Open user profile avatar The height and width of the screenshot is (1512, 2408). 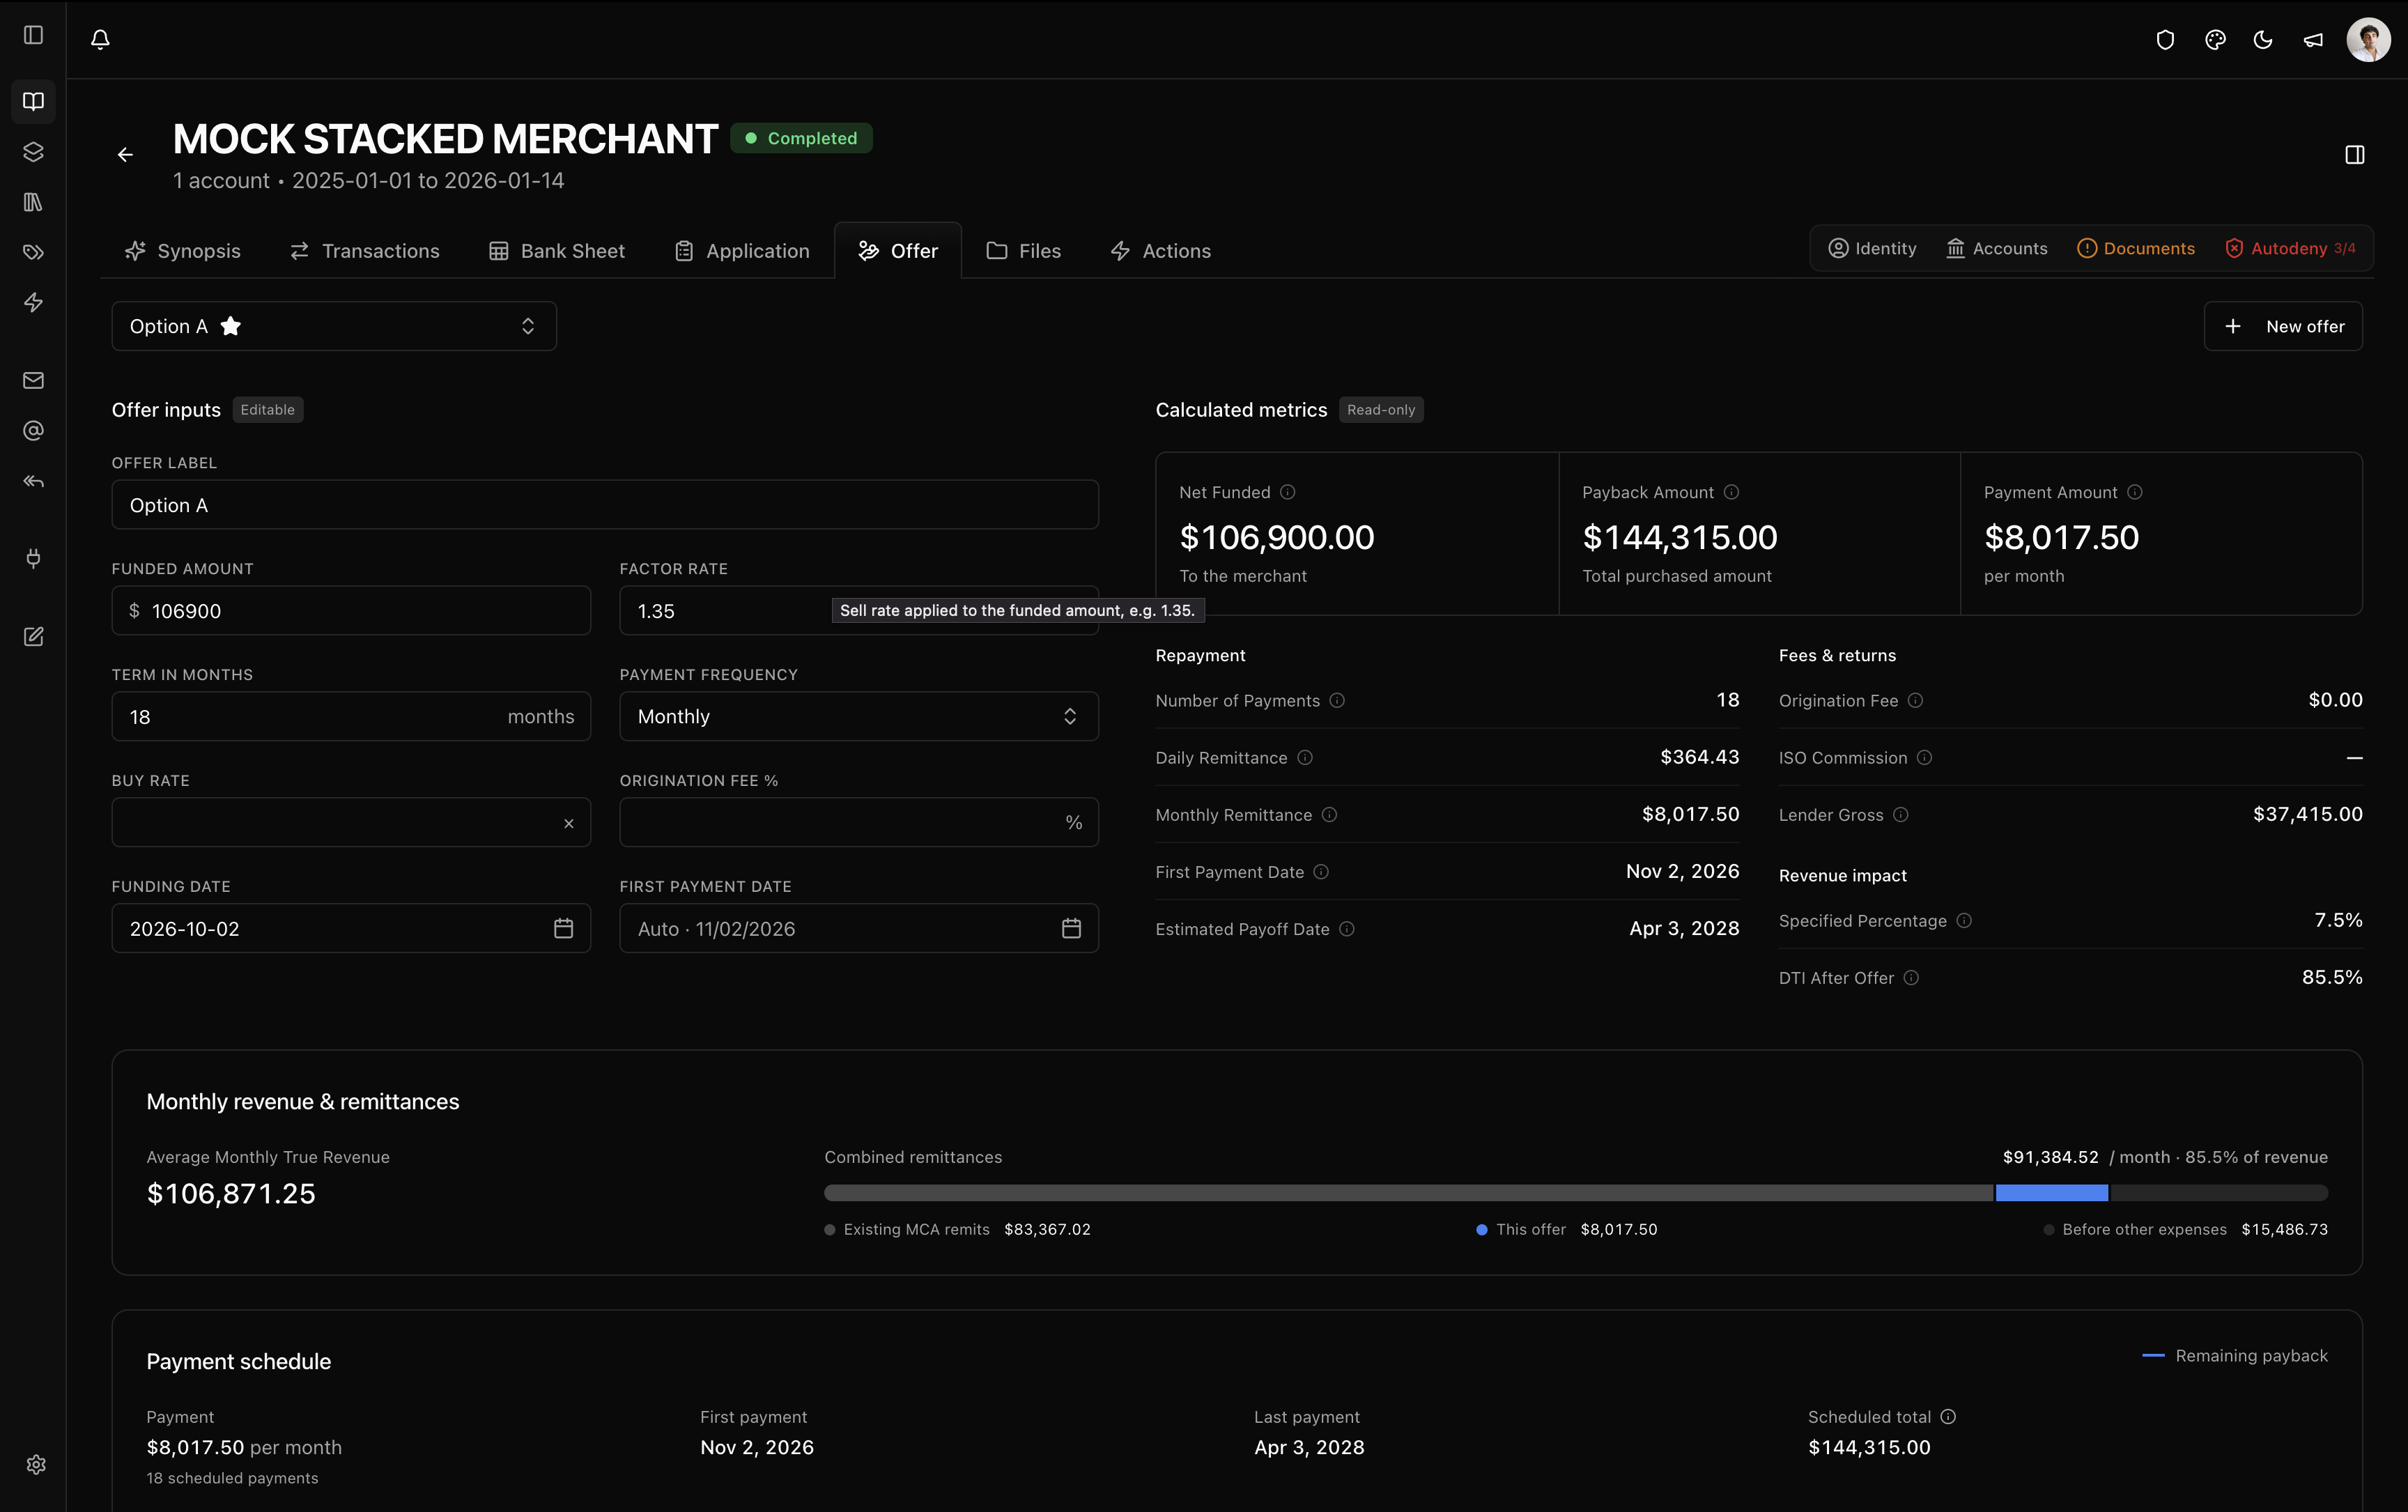[2368, 40]
